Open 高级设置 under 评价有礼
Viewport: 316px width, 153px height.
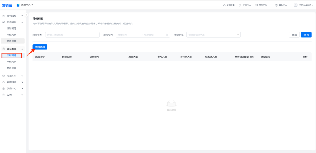11,68
